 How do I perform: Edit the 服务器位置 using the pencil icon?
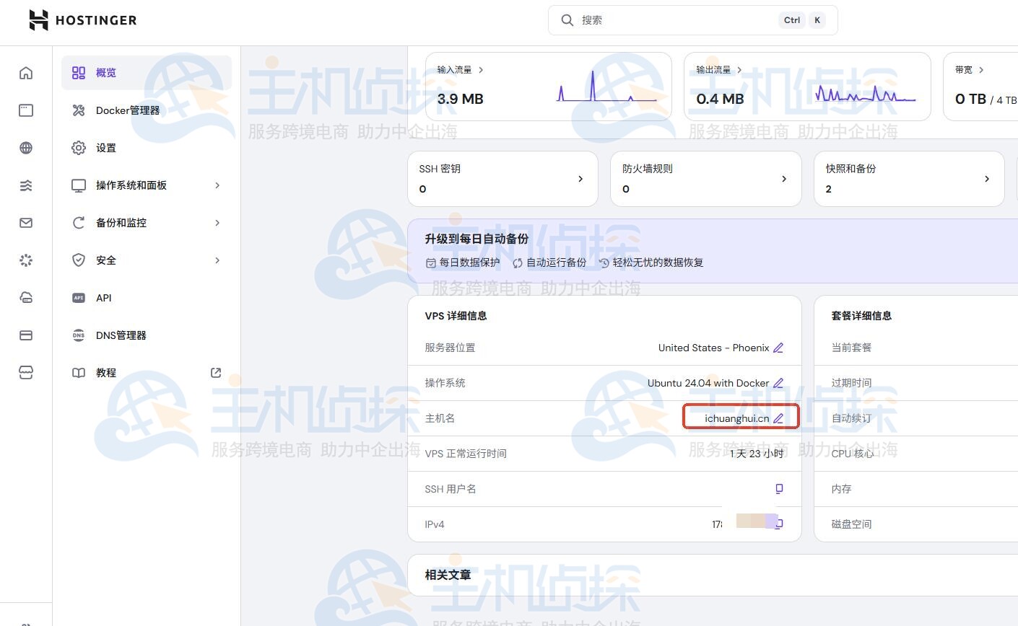[x=778, y=348]
